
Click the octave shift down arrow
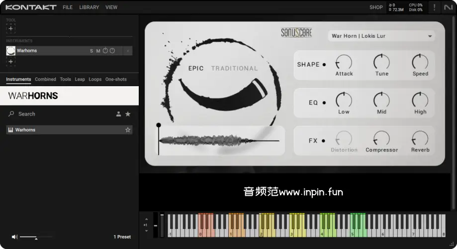point(146,231)
